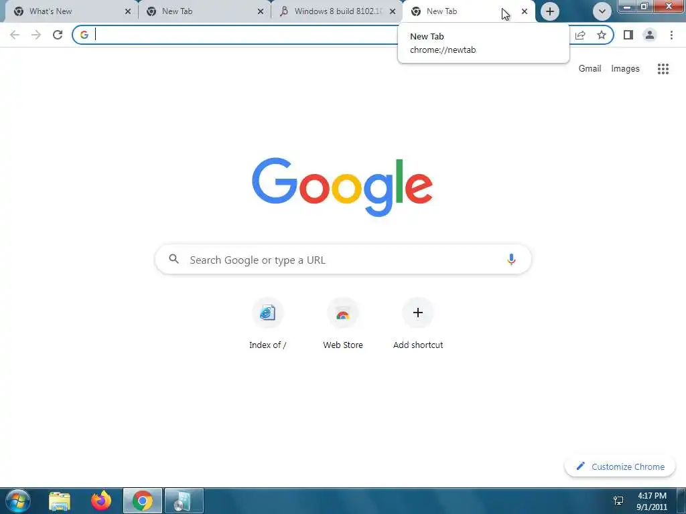Open the clock showing 4:17 PM
Viewport: 686px width, 514px height.
pyautogui.click(x=652, y=501)
